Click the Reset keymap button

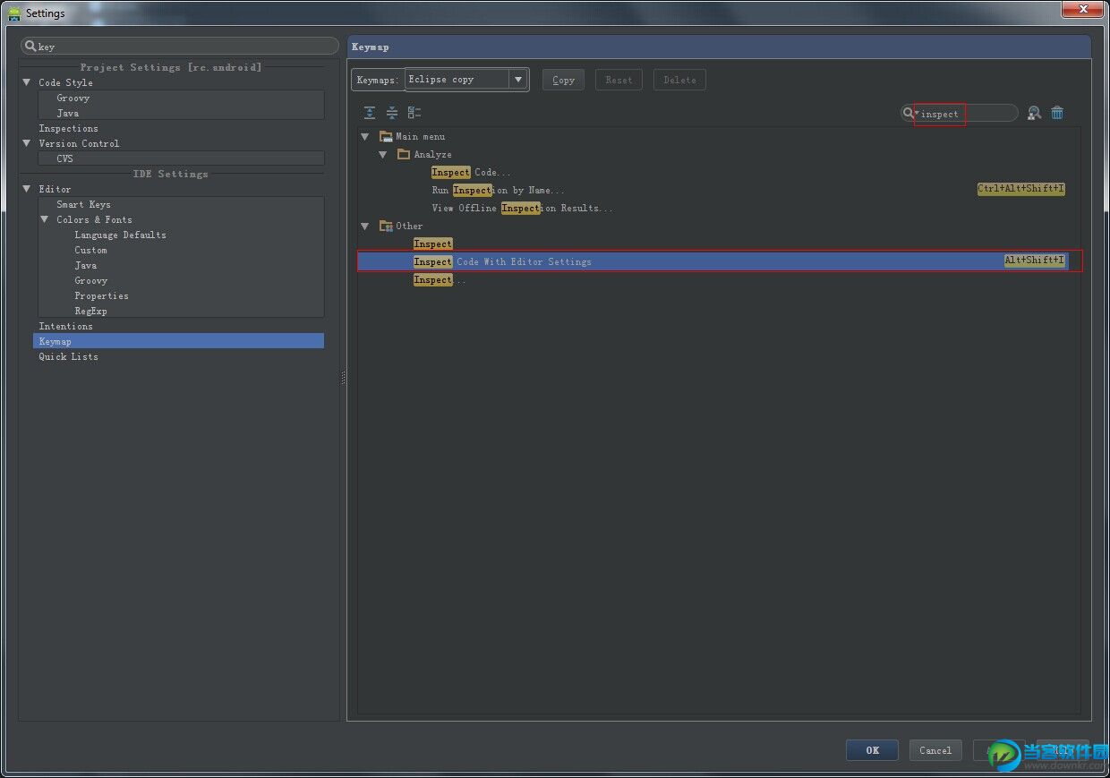click(x=619, y=80)
